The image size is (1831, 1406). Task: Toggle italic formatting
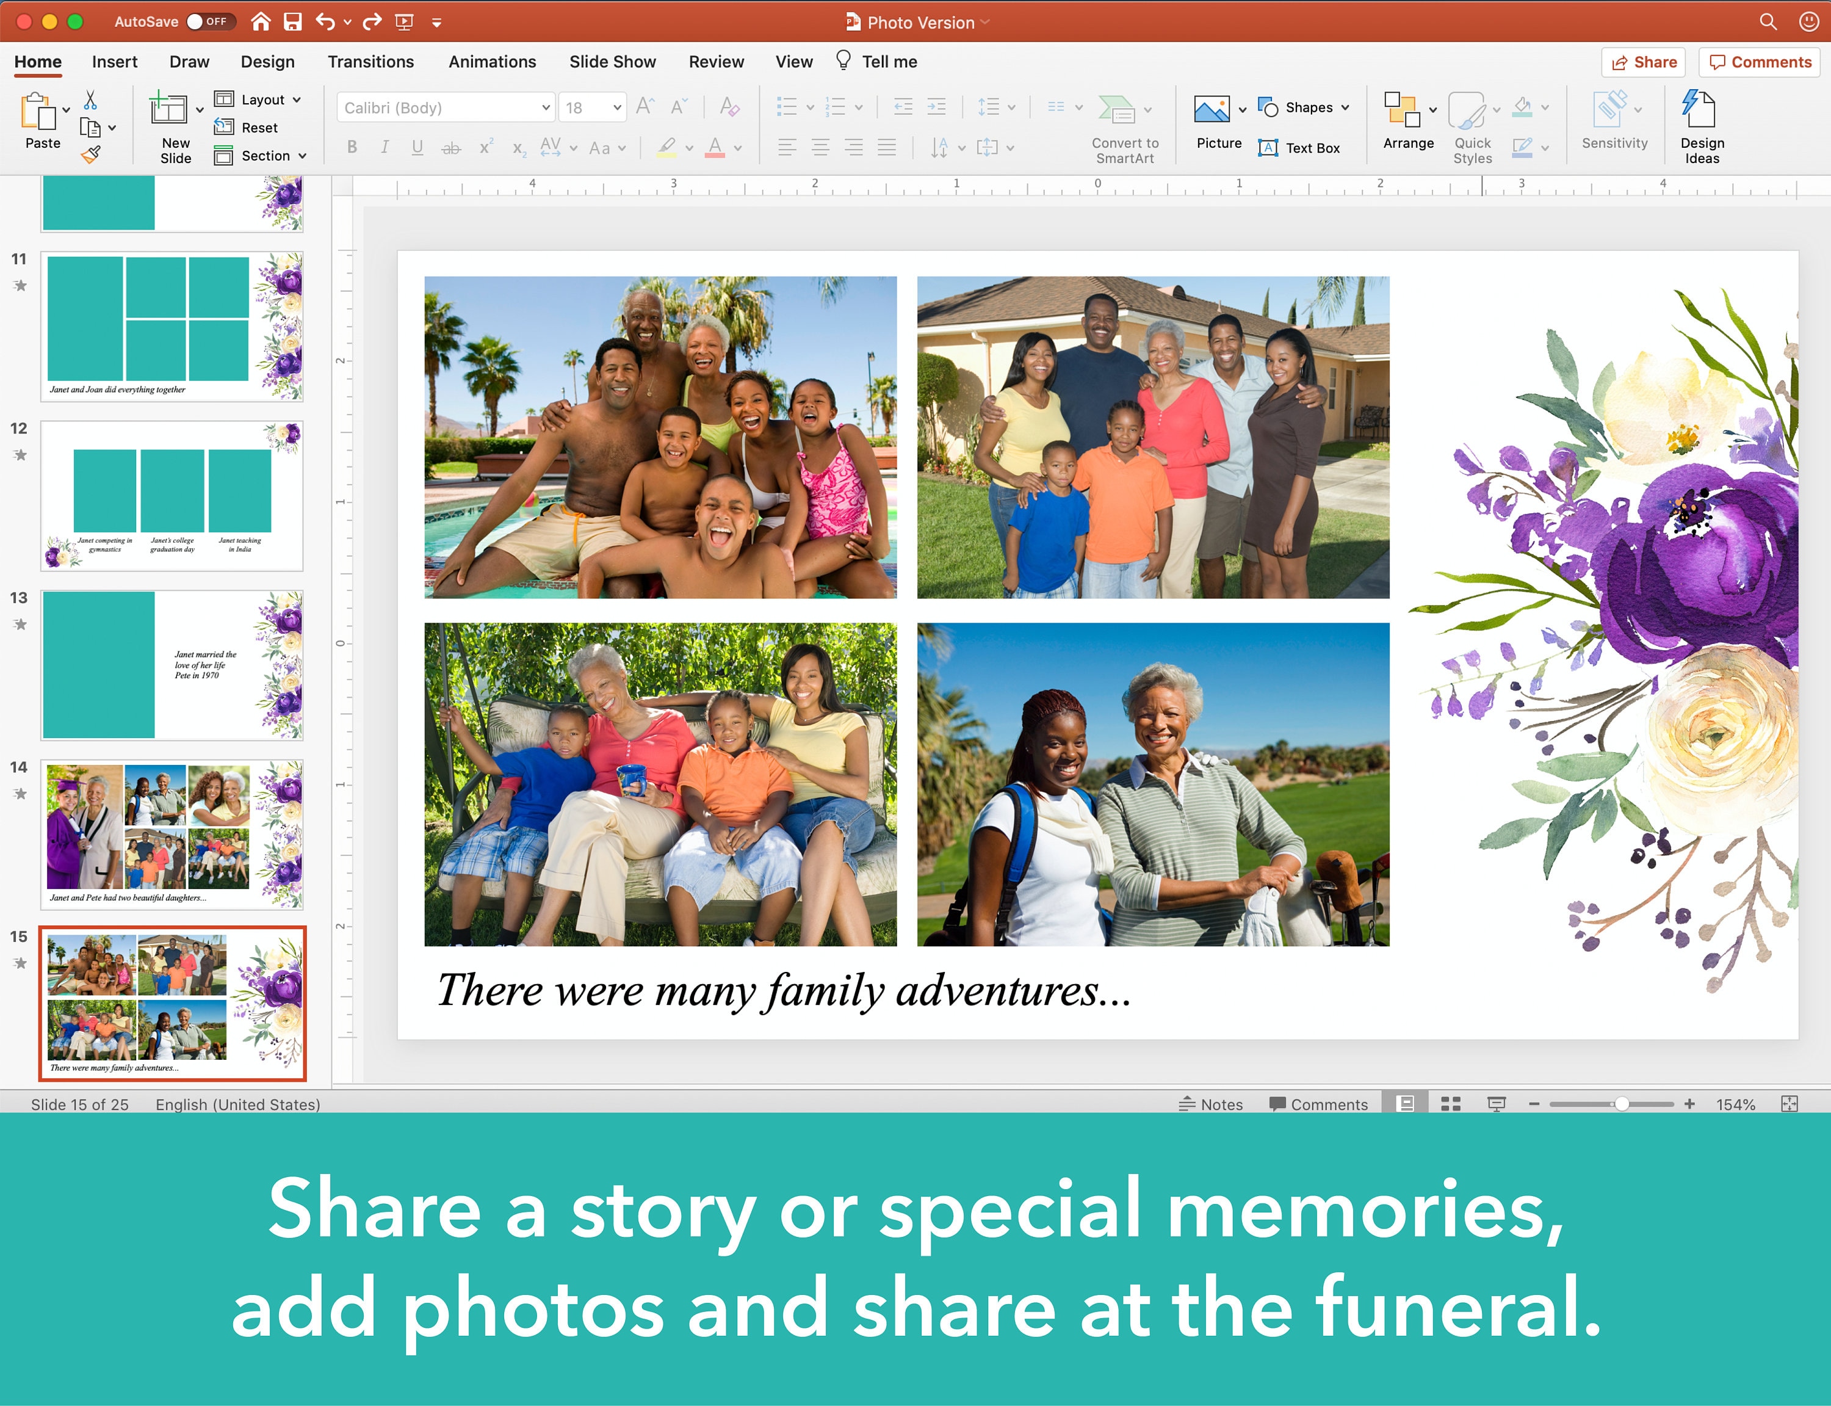(x=385, y=147)
